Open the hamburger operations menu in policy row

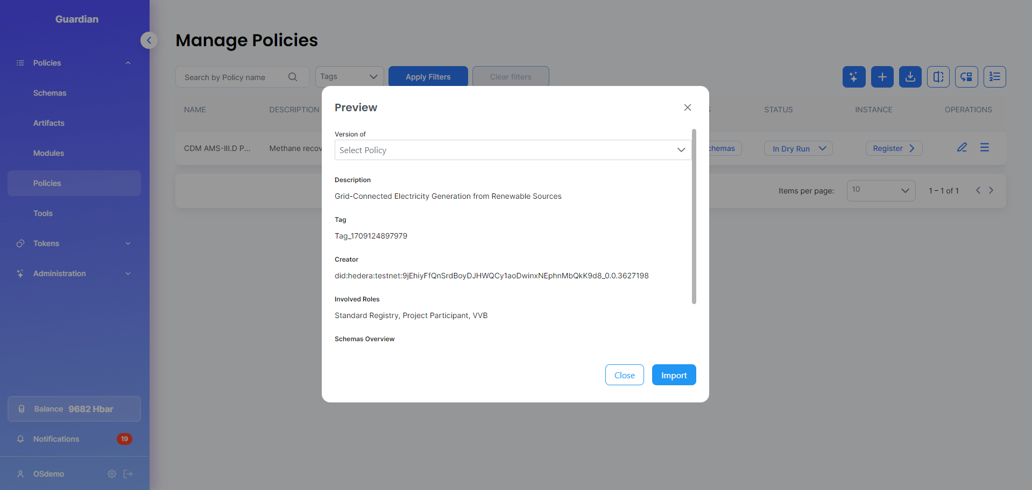(985, 148)
